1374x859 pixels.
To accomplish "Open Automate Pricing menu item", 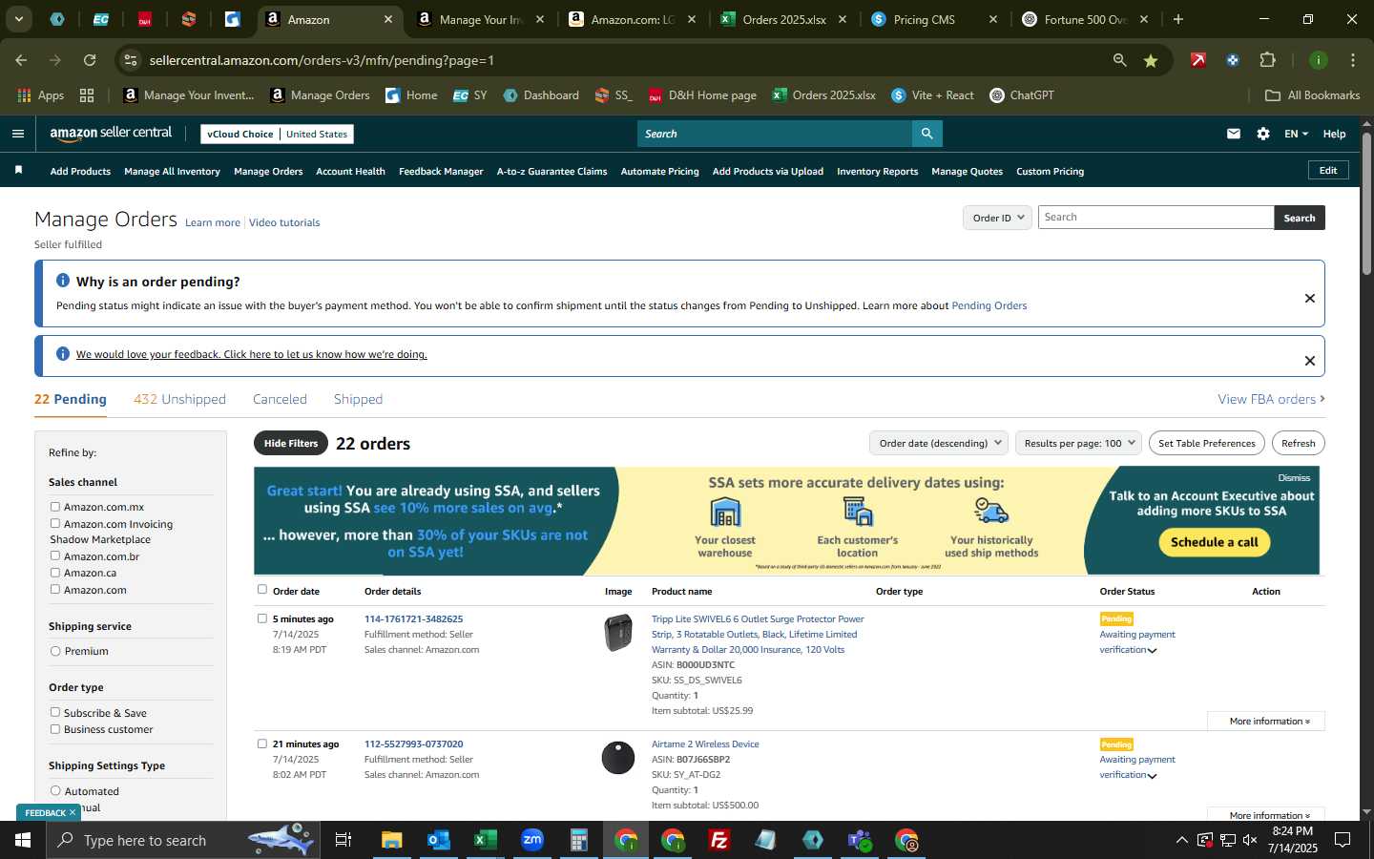I will (x=659, y=172).
